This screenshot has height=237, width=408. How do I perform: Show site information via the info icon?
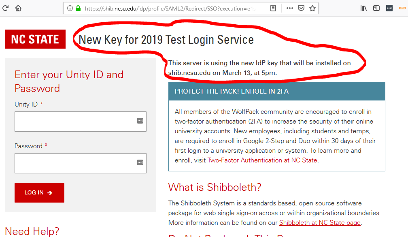click(x=70, y=9)
